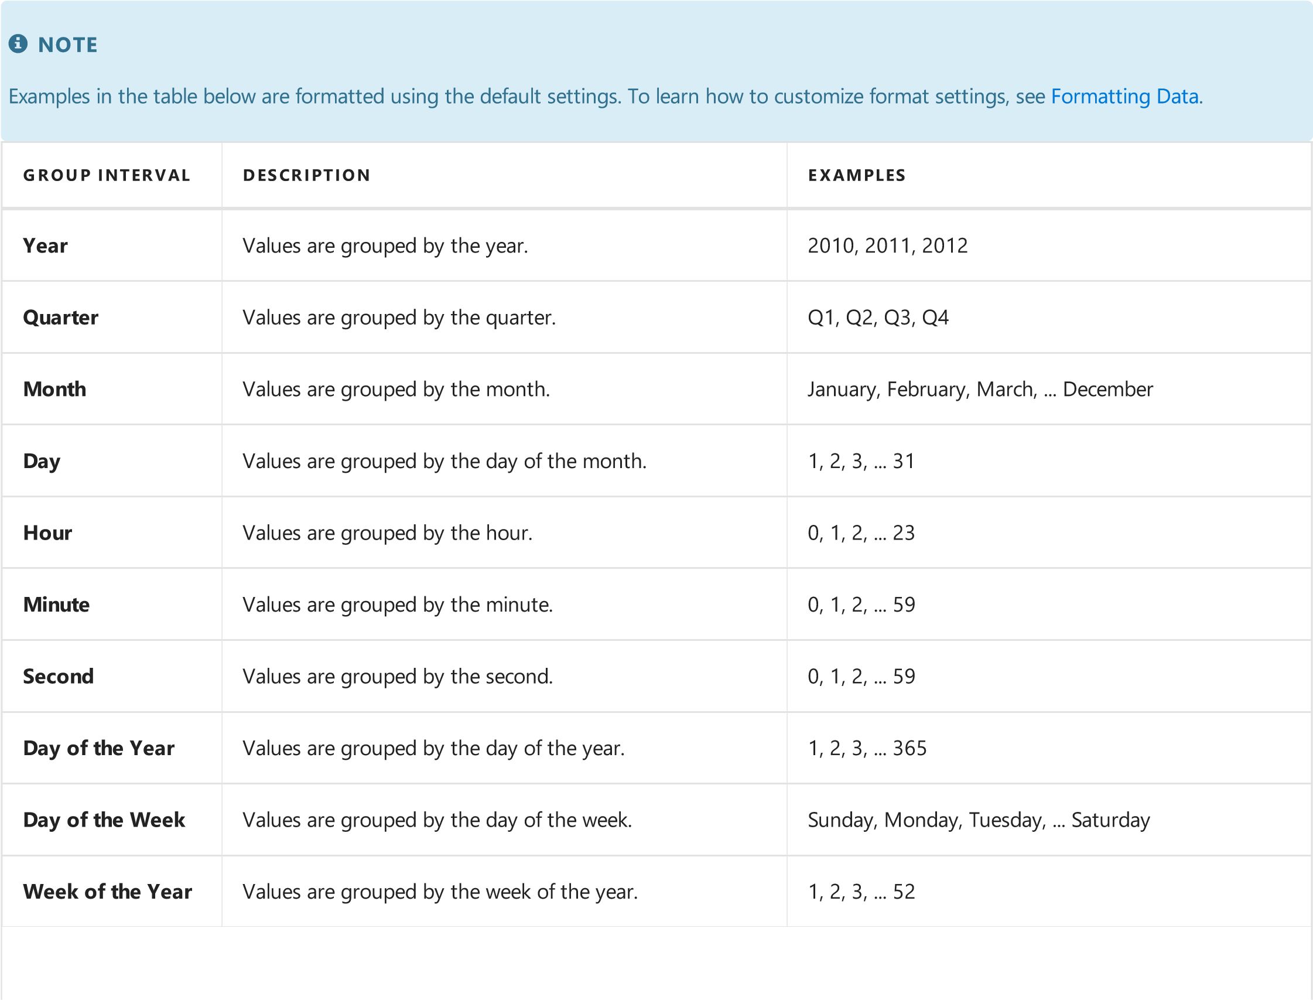
Task: Click the NOTE heading text
Action: coord(68,45)
